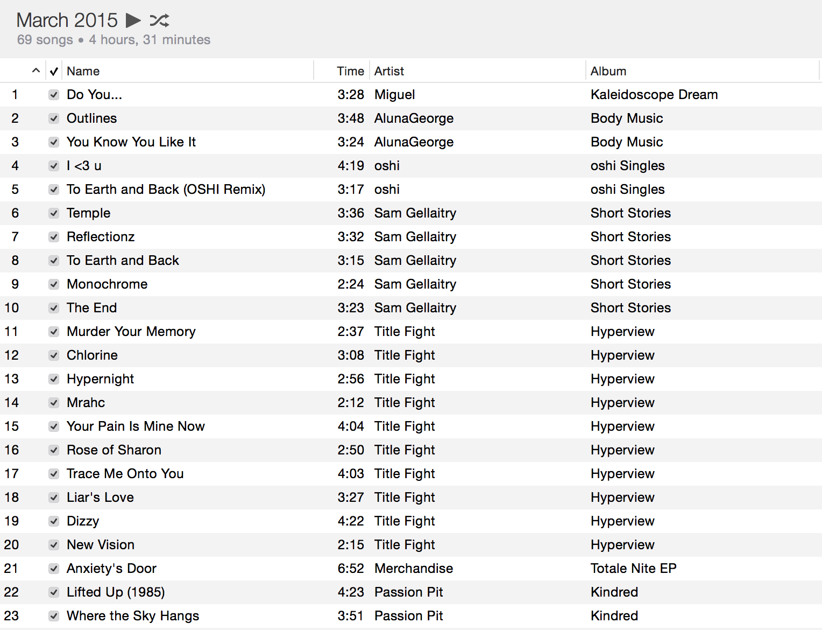Screen dimensions: 822x630
Task: Uncheck the song Do You...
Action: point(54,95)
